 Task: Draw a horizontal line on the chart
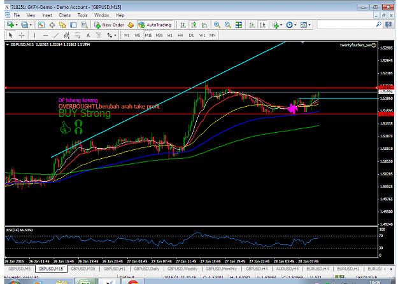(x=45, y=36)
